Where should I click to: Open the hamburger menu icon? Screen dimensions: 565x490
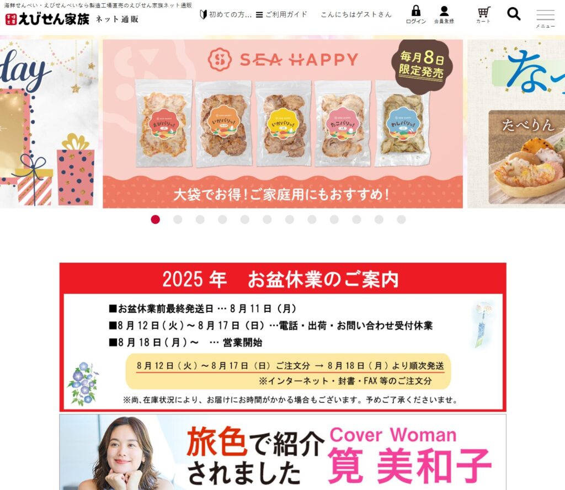pyautogui.click(x=545, y=15)
